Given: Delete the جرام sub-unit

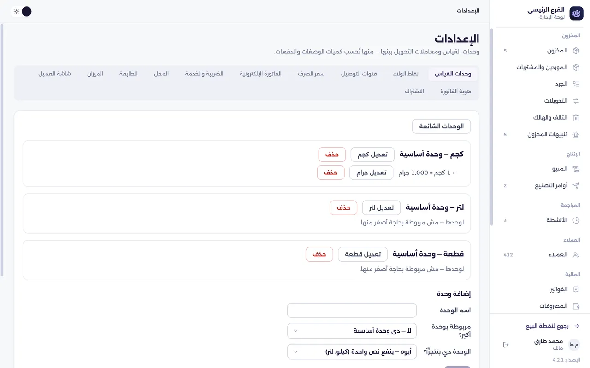Looking at the screenshot, I should (x=330, y=172).
